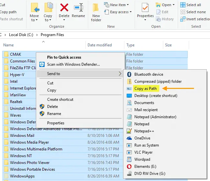Screen dimensions: 210x181
Task: Click Local Disk (C:) breadcrumb
Action: (21, 35)
